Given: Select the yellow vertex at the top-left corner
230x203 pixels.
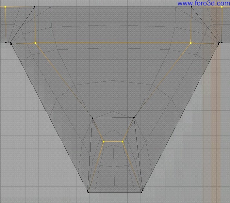Looking at the screenshot, I should [5, 7].
